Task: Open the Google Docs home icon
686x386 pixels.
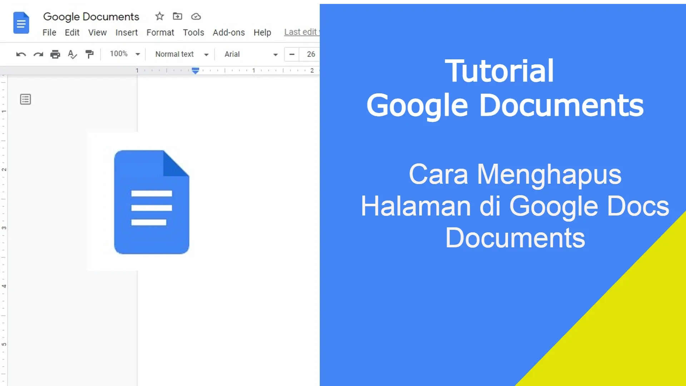Action: point(21,23)
